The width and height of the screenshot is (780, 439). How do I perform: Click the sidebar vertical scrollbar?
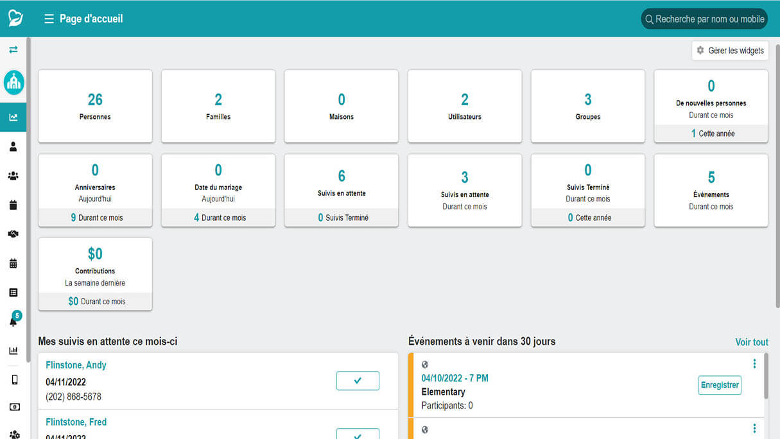coord(28,199)
